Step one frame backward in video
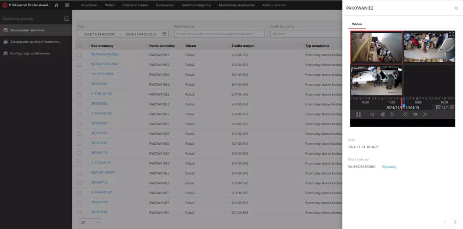 [382, 114]
